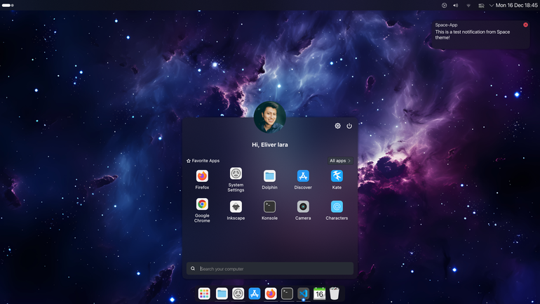The width and height of the screenshot is (540, 304).
Task: Expand the system tray hidden icons arrow
Action: click(492, 5)
